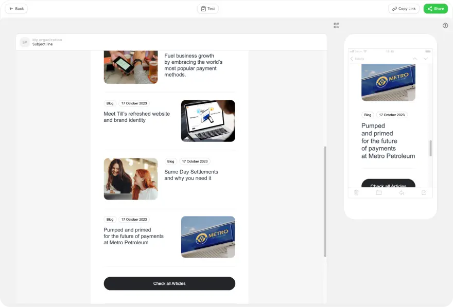This screenshot has width=453, height=307.
Task: Click the mobile inbox back chevron
Action: click(x=352, y=59)
